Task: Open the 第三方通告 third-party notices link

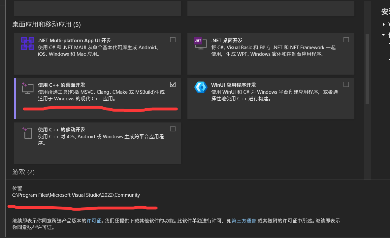Action: tap(244, 221)
